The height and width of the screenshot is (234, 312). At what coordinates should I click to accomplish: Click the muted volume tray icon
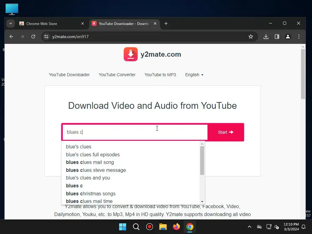point(277,227)
